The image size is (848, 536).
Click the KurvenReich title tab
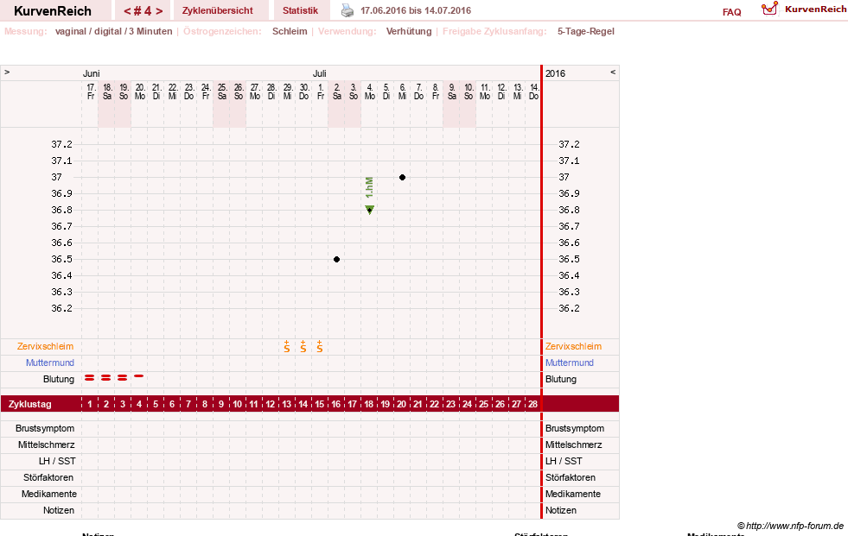coord(53,11)
